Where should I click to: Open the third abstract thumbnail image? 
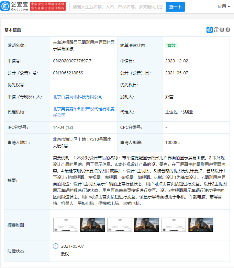[120, 225]
